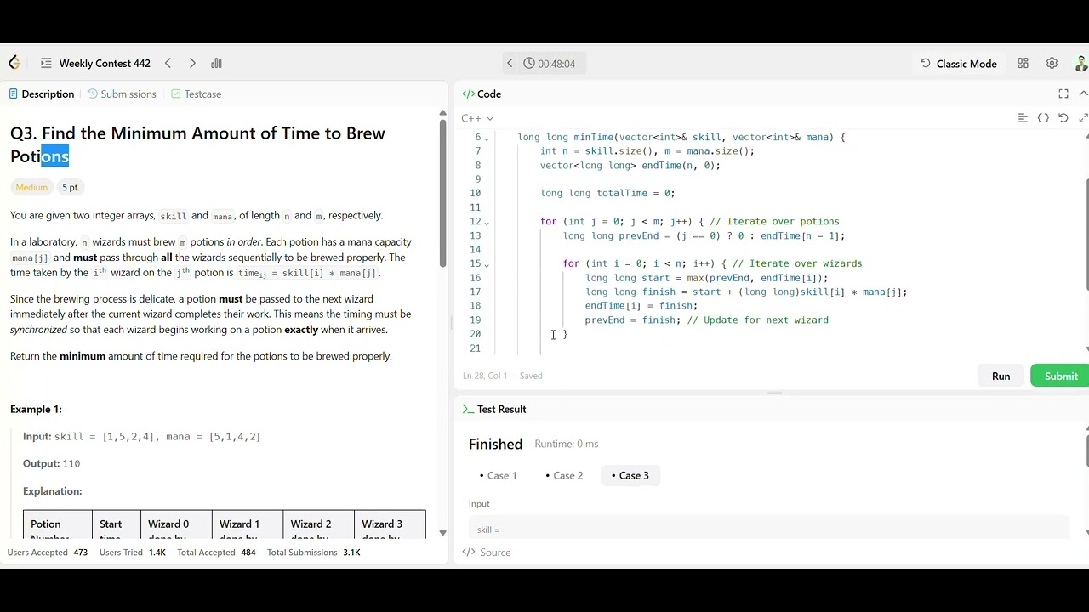1089x612 pixels.
Task: Click the skill input field
Action: [768, 528]
